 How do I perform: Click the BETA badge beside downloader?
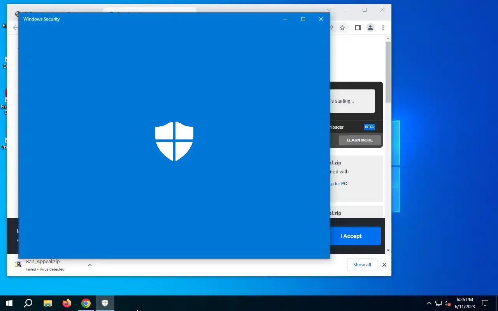369,127
